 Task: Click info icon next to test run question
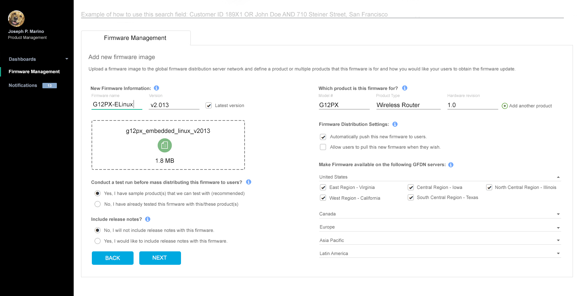click(x=249, y=182)
